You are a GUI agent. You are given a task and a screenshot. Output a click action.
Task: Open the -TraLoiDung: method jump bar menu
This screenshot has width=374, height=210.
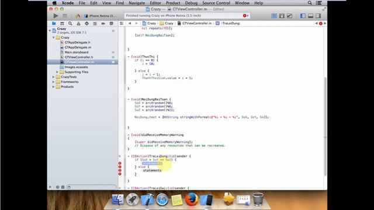(228, 23)
